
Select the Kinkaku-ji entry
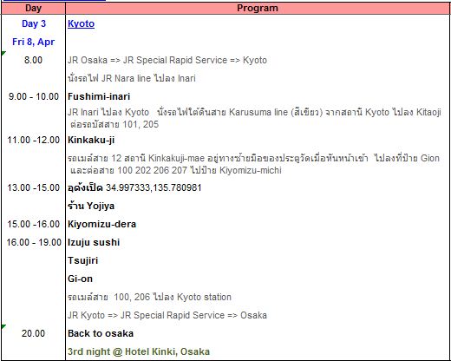pos(91,140)
